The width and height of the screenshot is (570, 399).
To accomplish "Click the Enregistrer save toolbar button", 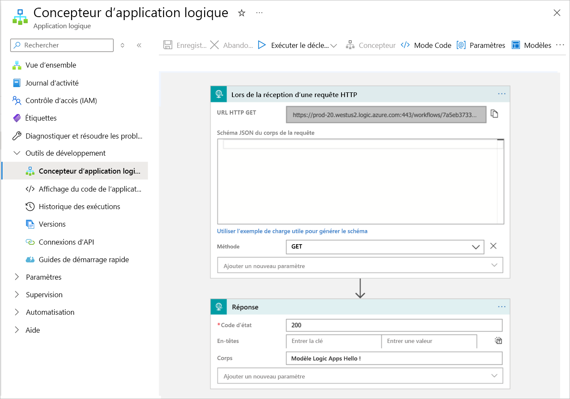I will (x=185, y=45).
